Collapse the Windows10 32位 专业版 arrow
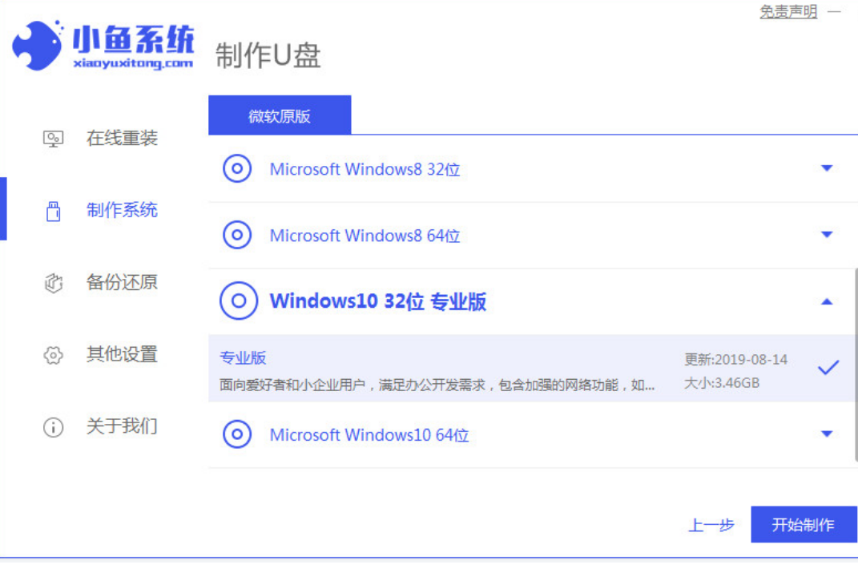Screen dimensions: 858x573 [x=827, y=301]
